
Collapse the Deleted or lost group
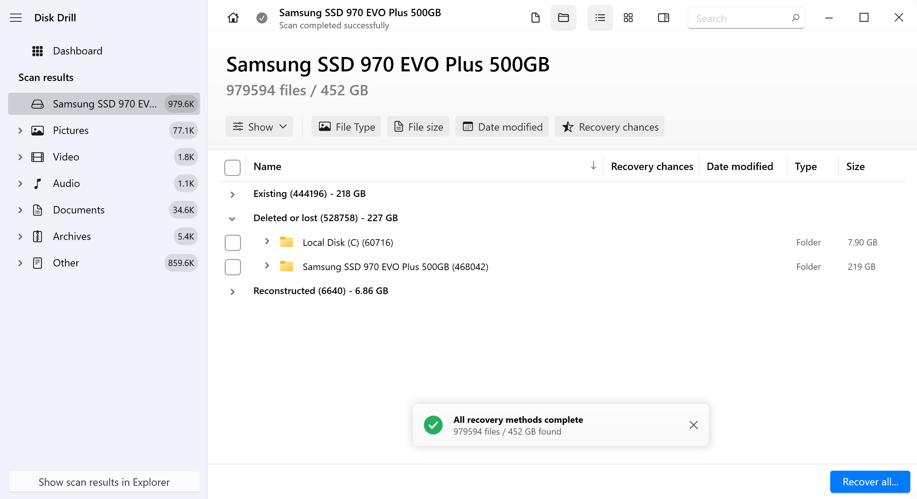pos(232,219)
